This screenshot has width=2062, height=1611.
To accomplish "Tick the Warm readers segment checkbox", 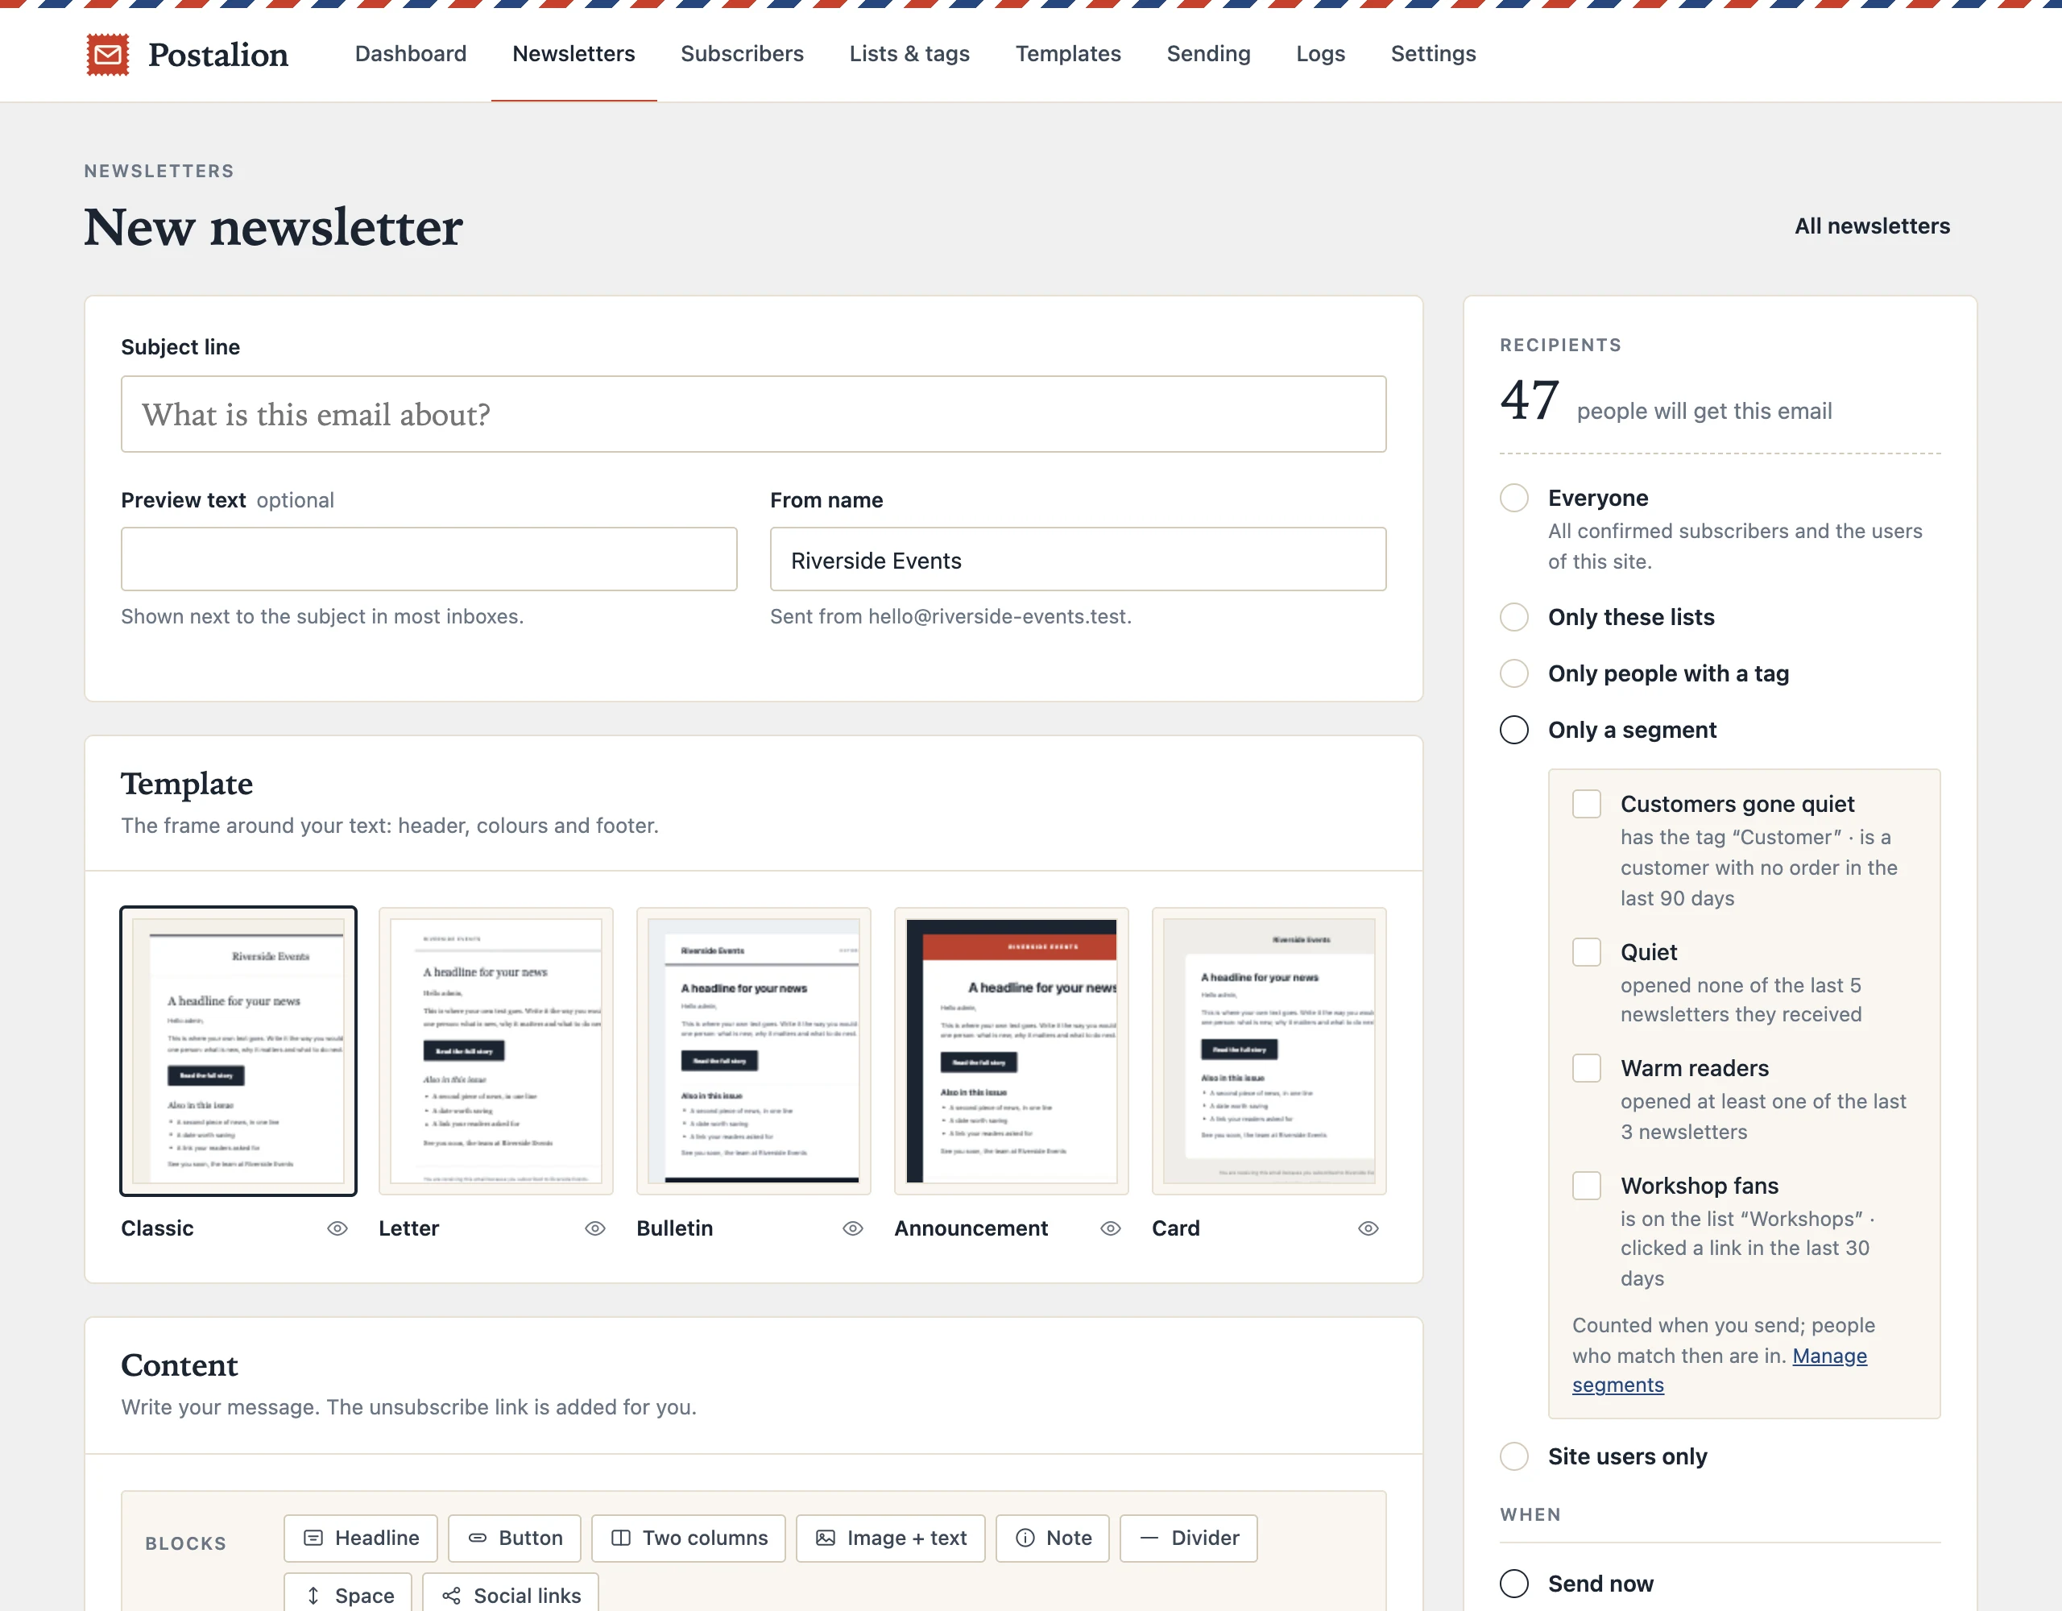I will pyautogui.click(x=1587, y=1068).
